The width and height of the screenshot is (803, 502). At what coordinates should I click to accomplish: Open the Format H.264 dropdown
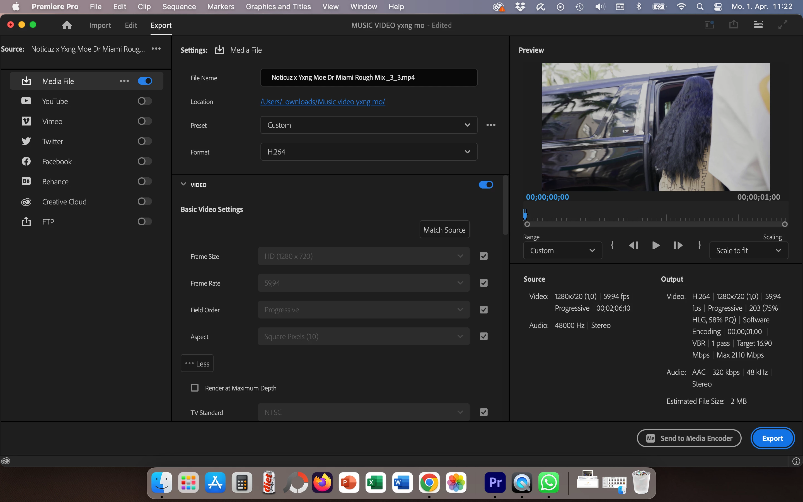click(x=369, y=152)
